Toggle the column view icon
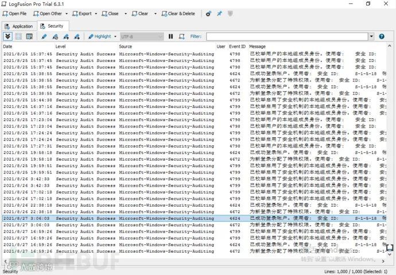The image size is (396, 275). click(29, 37)
